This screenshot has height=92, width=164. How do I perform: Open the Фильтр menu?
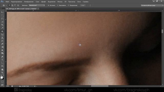(x=60, y=2)
